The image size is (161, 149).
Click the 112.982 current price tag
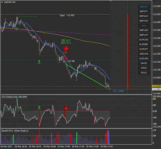pos(157,89)
